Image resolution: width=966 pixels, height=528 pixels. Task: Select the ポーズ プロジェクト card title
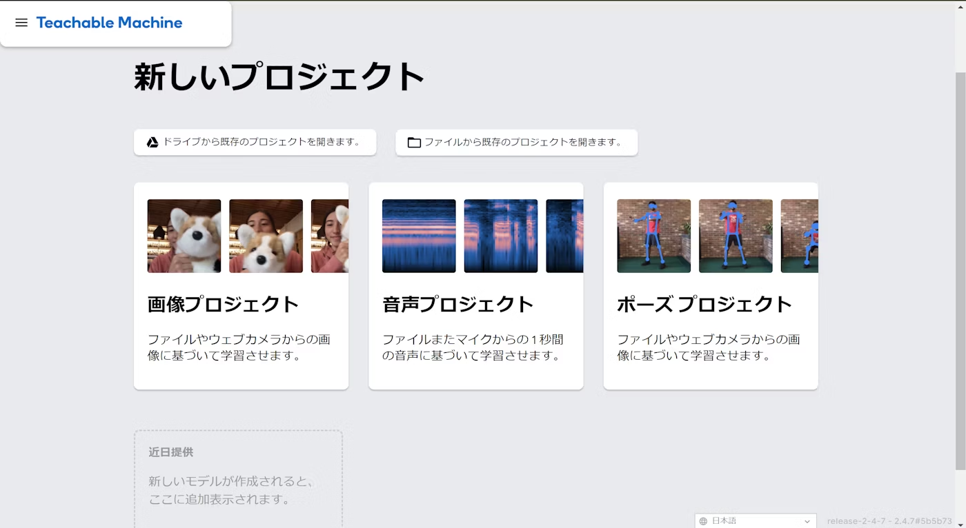click(704, 304)
